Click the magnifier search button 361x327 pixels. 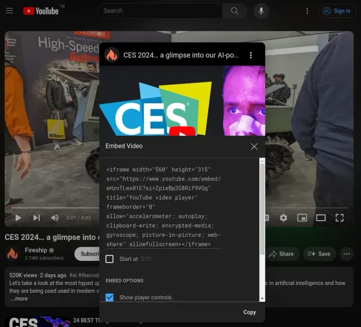click(235, 11)
